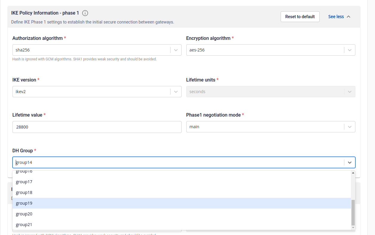Focus the Lifetime value input field
The width and height of the screenshot is (375, 235).
click(97, 127)
